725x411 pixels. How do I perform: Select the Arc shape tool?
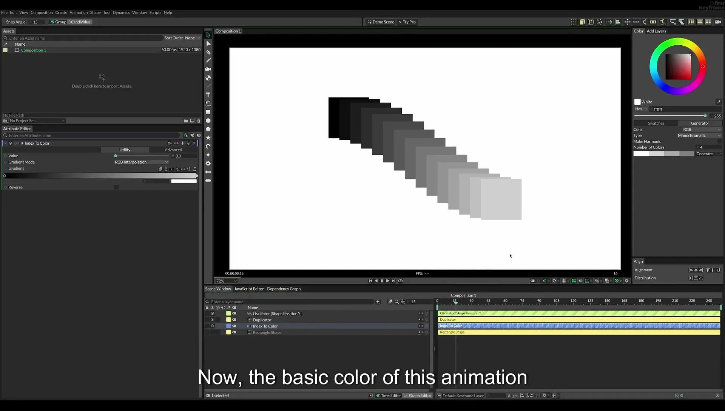pyautogui.click(x=208, y=146)
